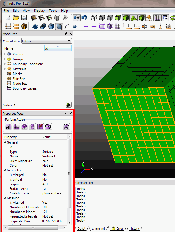Click the Name column header
175x232 pixels.
[23, 48]
